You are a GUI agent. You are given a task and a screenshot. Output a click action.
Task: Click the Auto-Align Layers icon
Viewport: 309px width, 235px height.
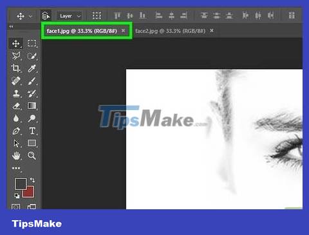292,15
